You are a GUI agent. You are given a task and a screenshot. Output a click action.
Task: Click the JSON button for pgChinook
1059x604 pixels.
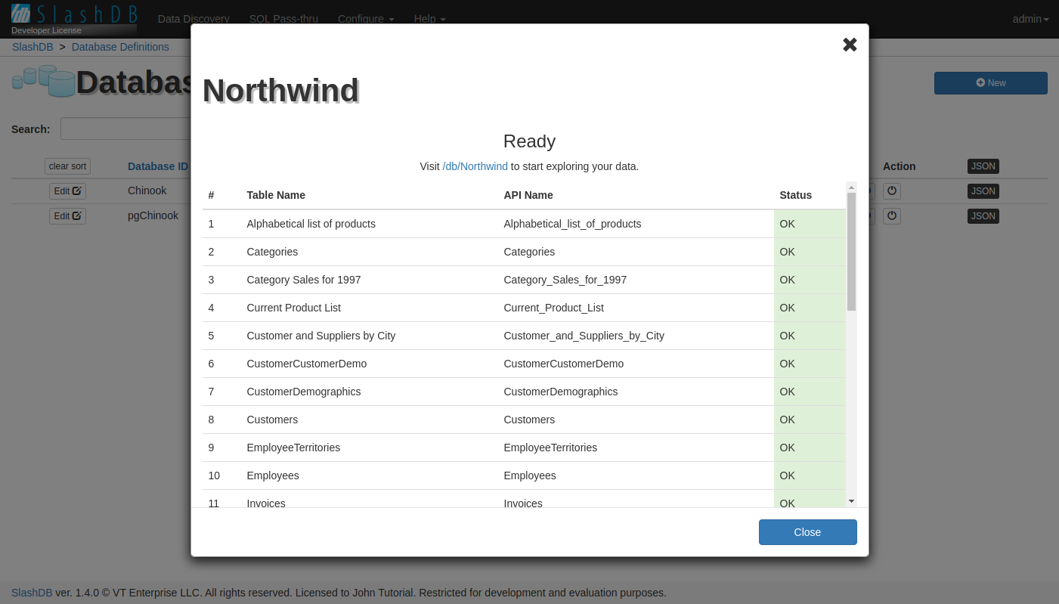pos(983,216)
